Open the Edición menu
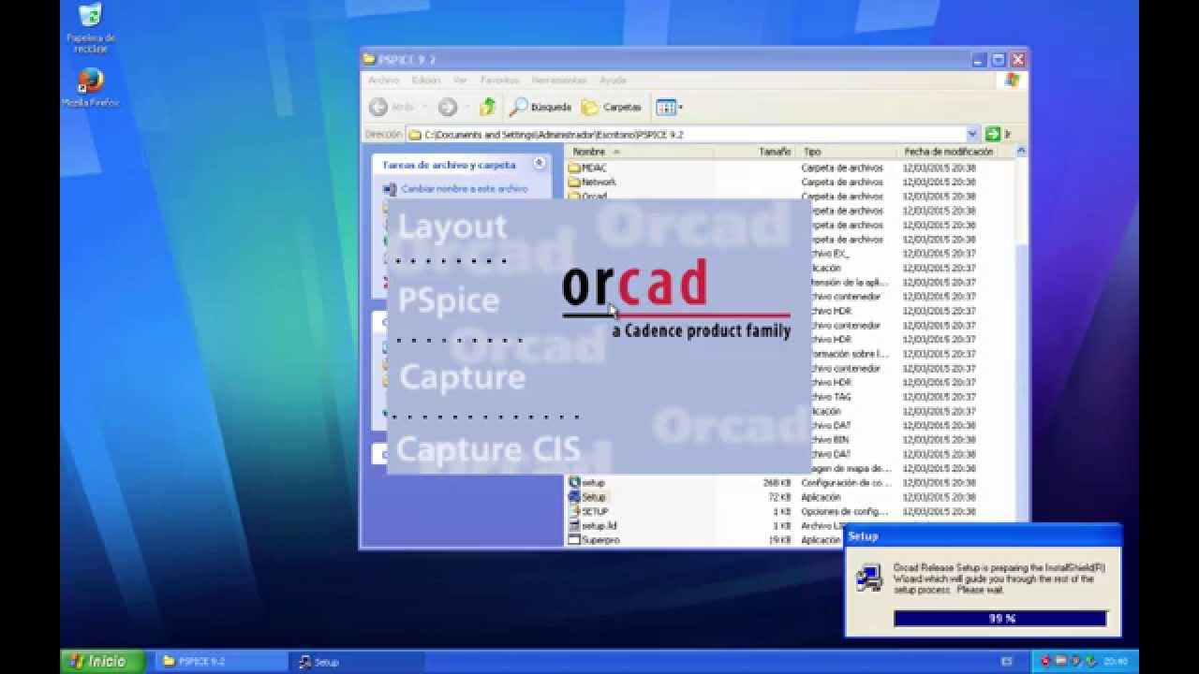1199x674 pixels. pos(425,81)
